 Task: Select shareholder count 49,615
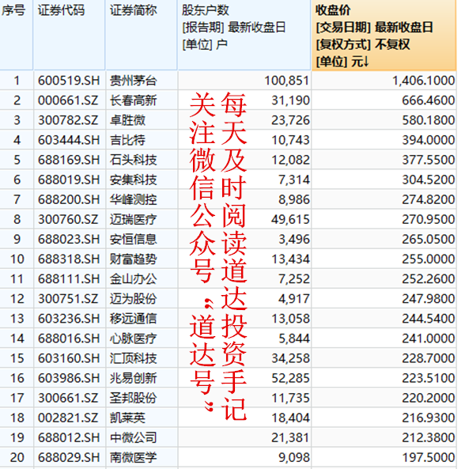point(290,220)
